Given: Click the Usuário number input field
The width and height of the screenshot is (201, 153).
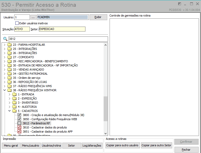Looking at the screenshot, I should (x=22, y=17).
